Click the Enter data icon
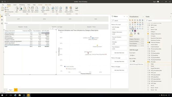172x97 pixels. click(32, 9)
